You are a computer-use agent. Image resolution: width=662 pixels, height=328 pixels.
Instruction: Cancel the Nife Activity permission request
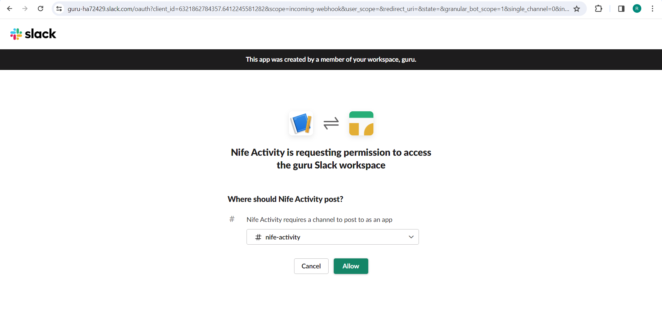pos(311,266)
